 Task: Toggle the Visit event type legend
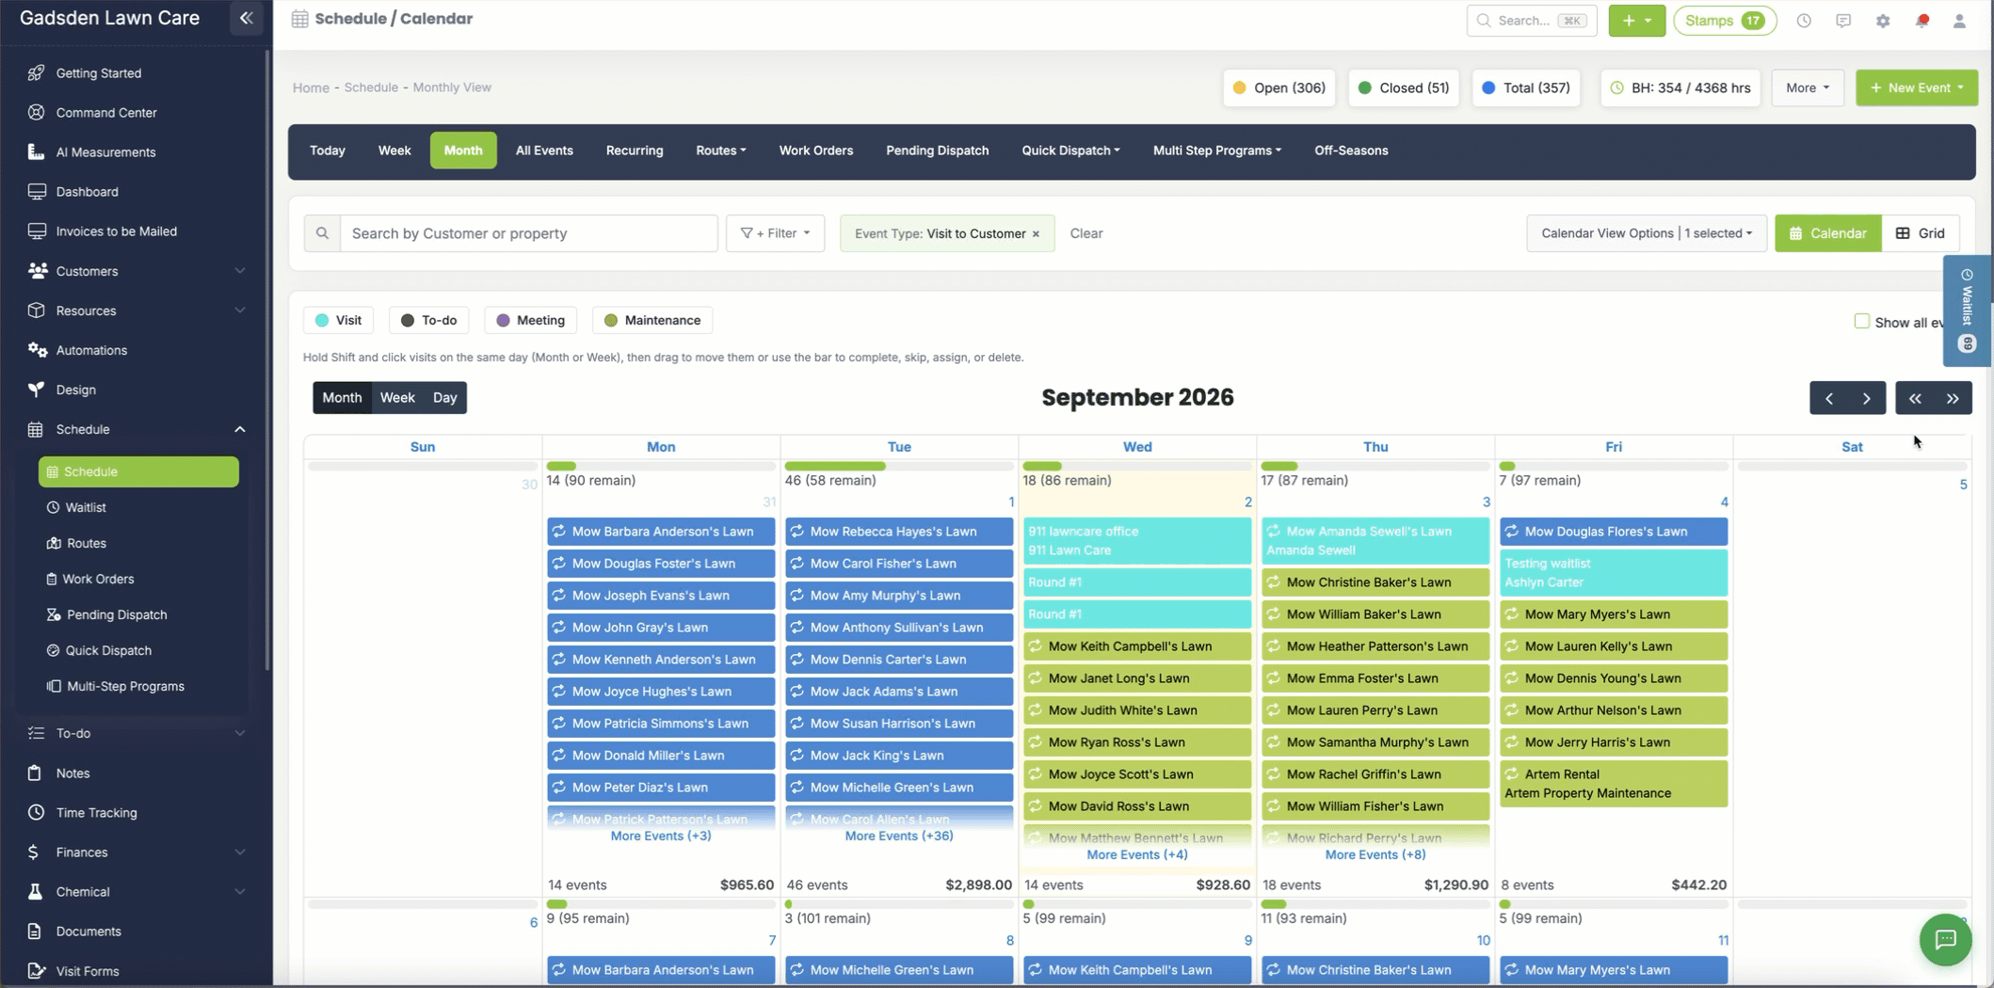click(339, 320)
